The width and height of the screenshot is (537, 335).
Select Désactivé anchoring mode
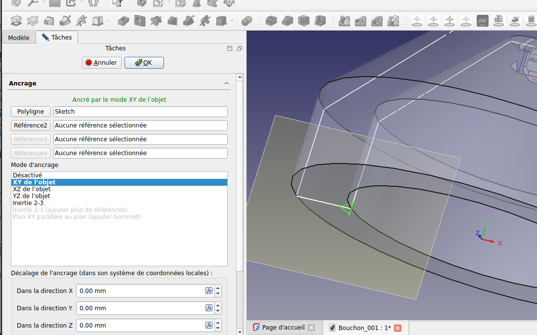point(119,175)
